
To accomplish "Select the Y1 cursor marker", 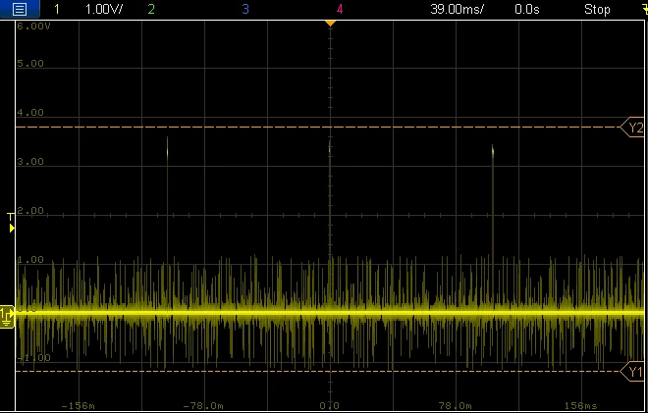I will click(633, 372).
